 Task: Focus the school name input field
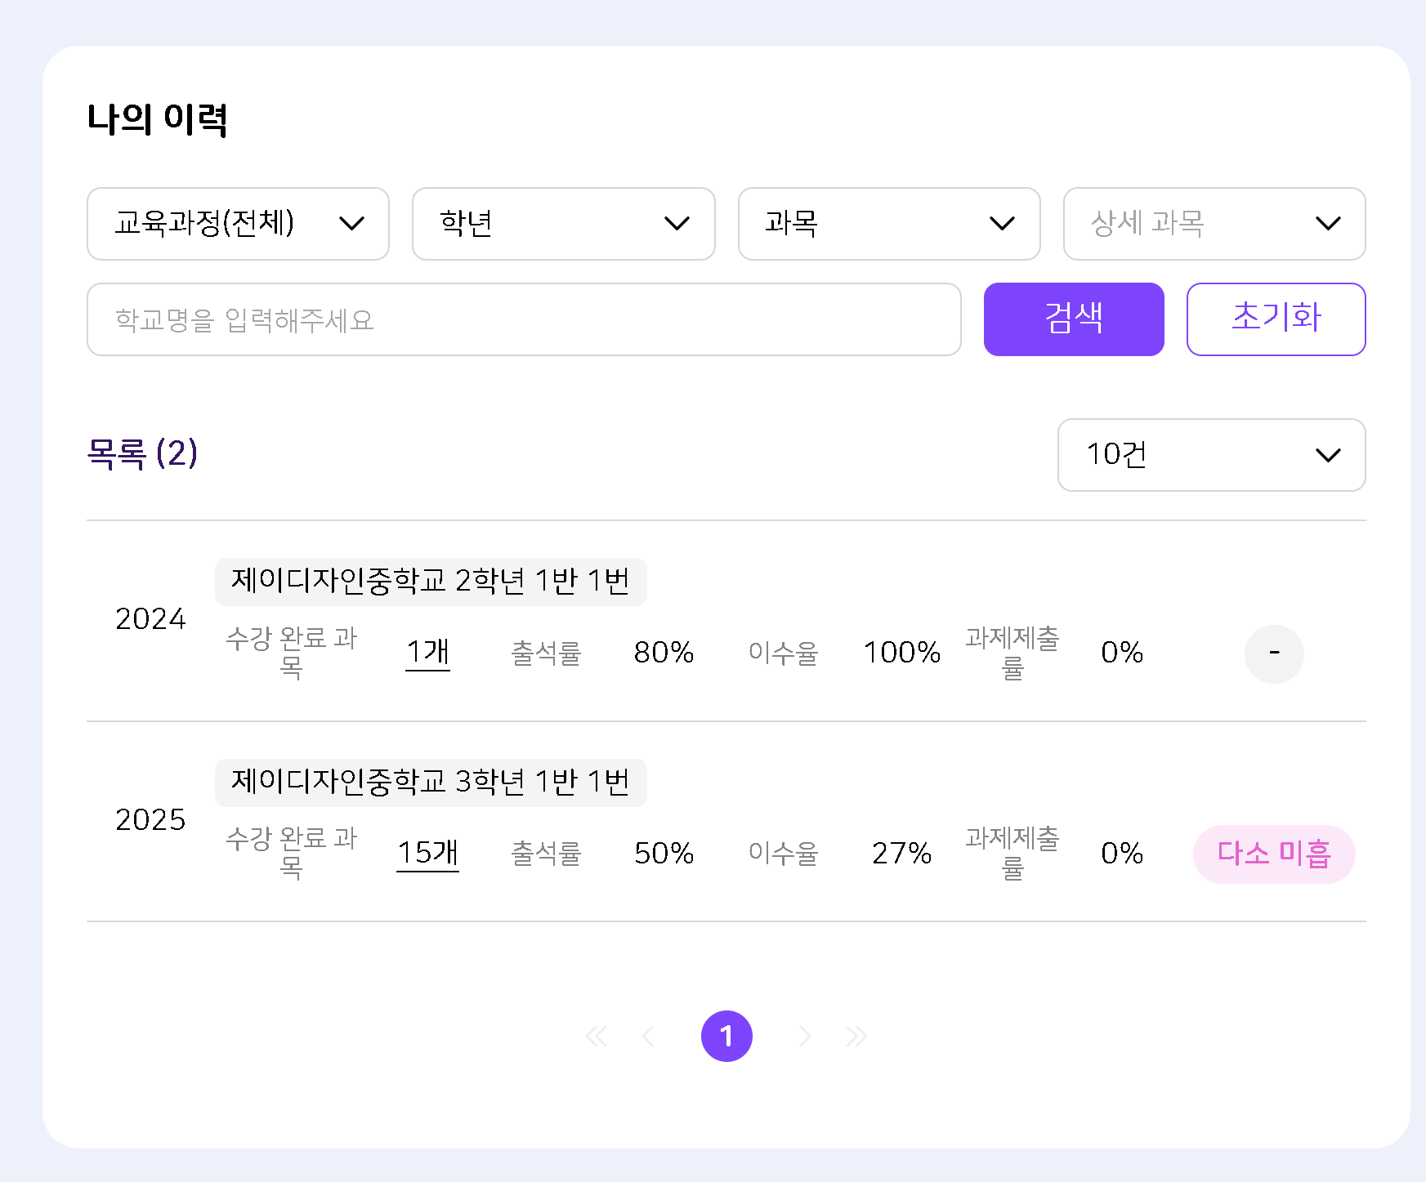pyautogui.click(x=523, y=319)
